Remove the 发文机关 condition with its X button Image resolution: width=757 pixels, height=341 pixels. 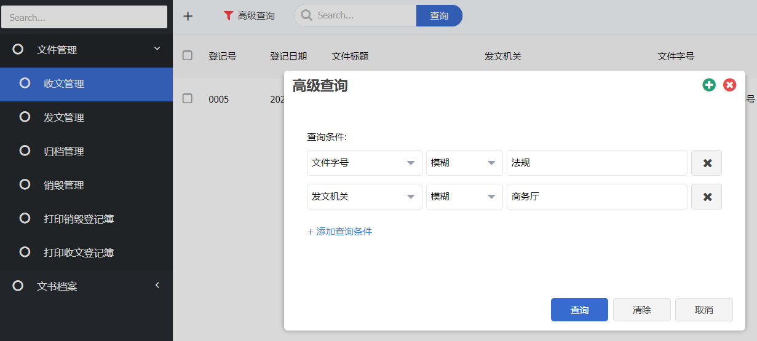[707, 197]
